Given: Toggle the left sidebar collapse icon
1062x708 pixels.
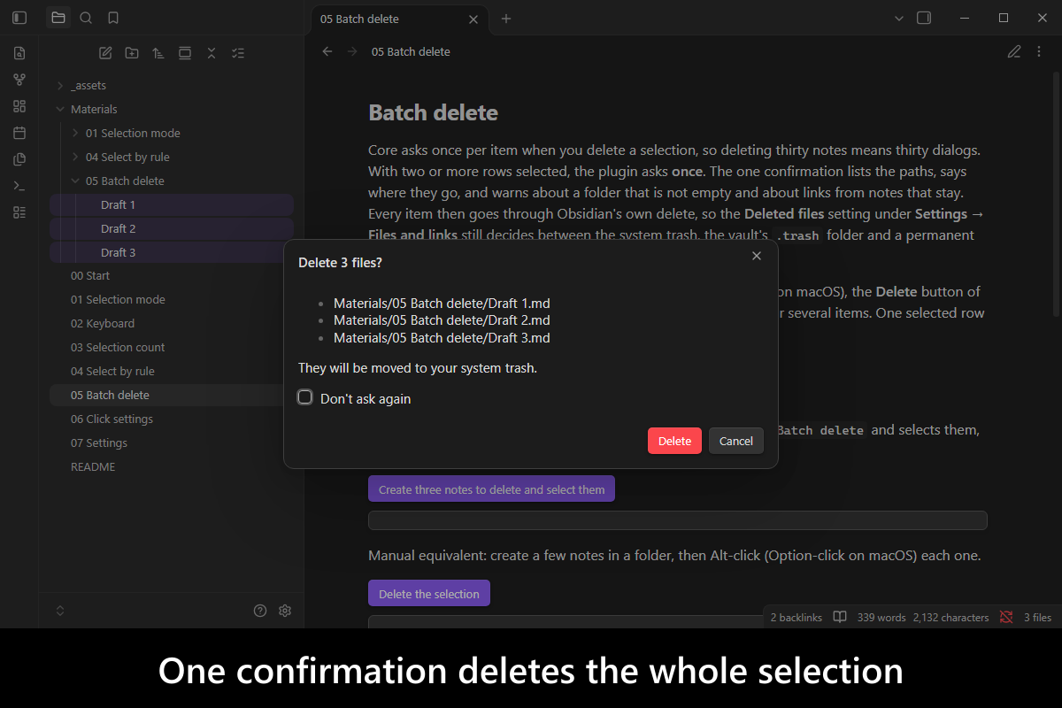Looking at the screenshot, I should (x=19, y=18).
